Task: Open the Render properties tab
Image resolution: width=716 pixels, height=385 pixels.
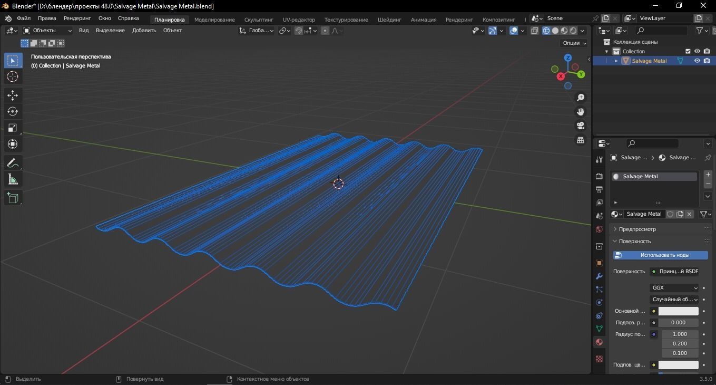Action: pos(599,176)
